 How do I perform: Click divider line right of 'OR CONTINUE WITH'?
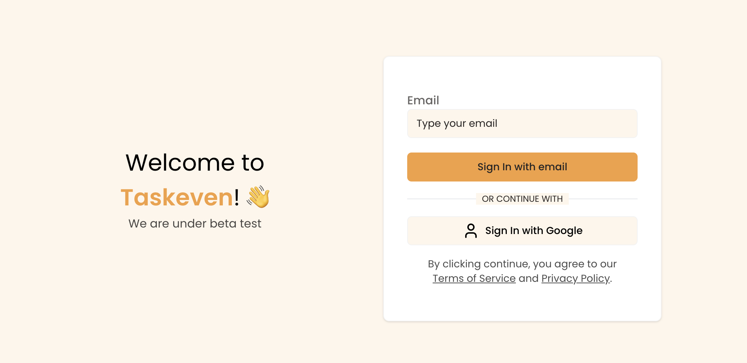[603, 199]
